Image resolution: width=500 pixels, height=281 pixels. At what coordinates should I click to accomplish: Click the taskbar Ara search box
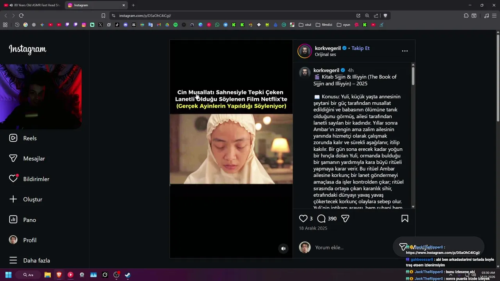[x=28, y=275]
